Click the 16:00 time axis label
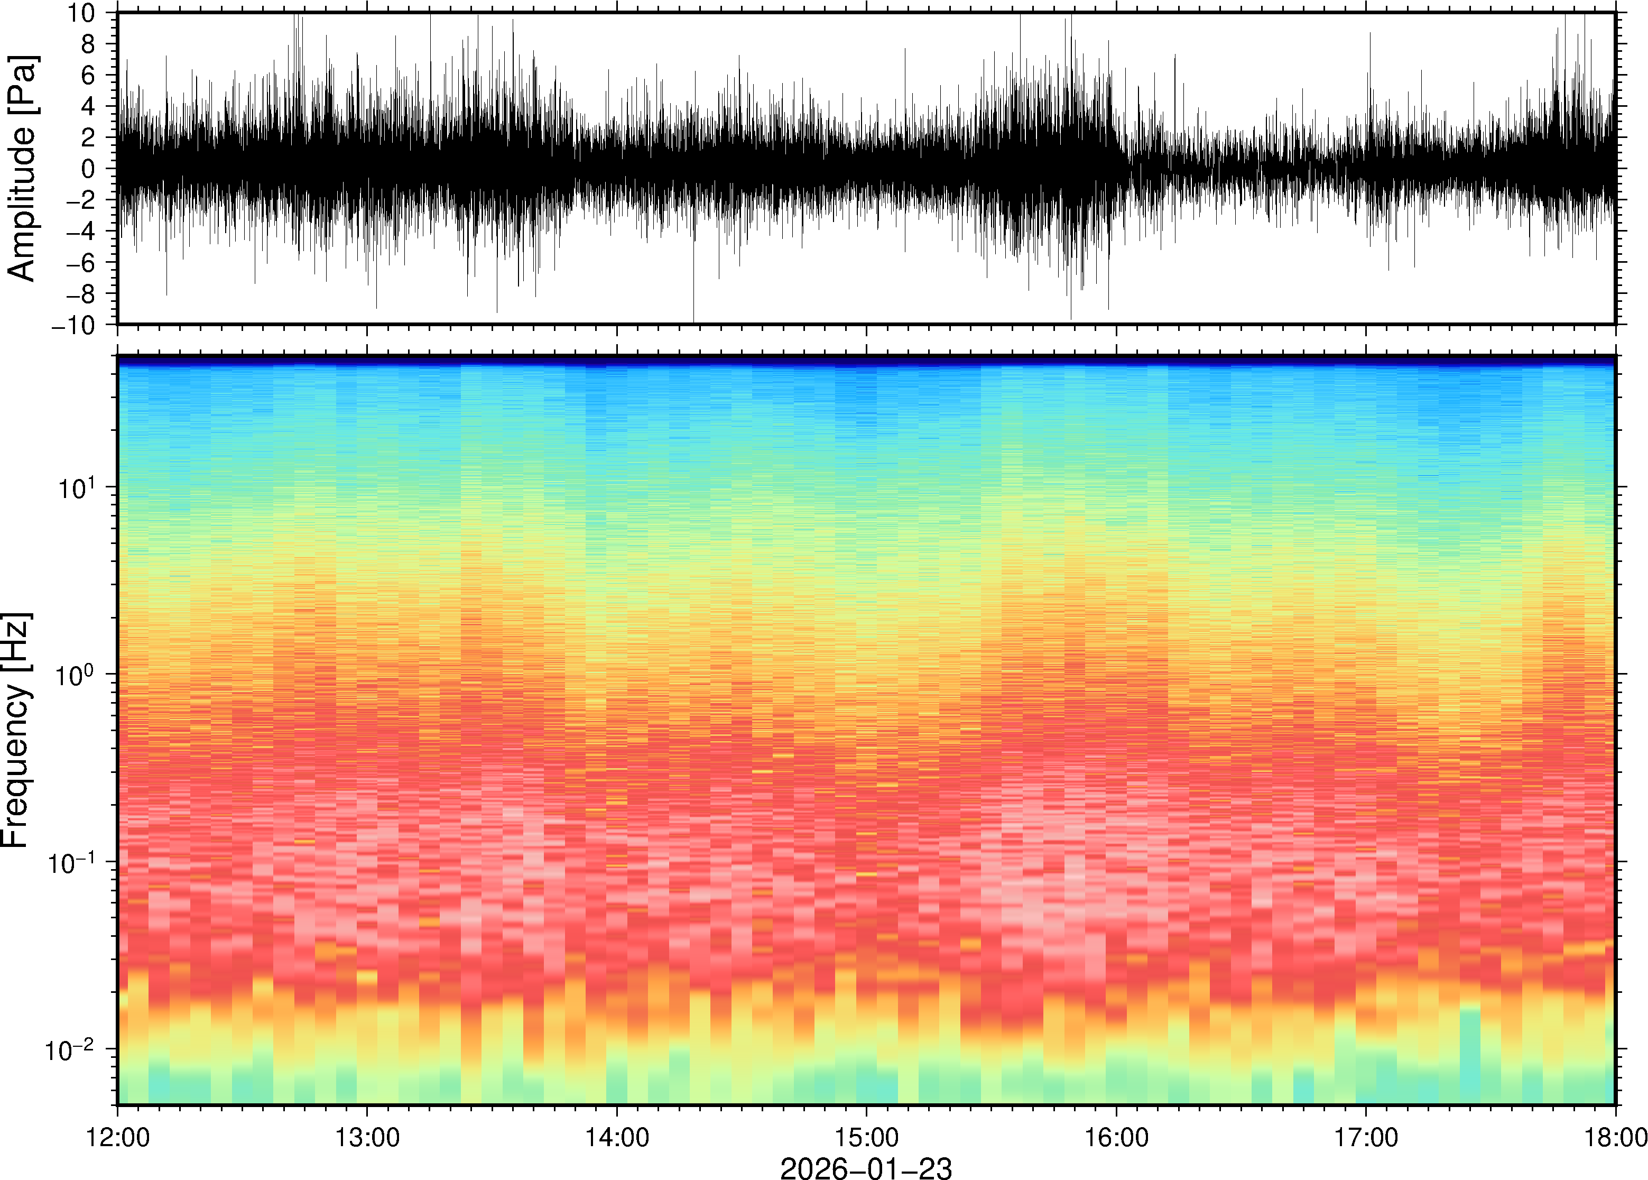The height and width of the screenshot is (1180, 1648). tap(1116, 1137)
